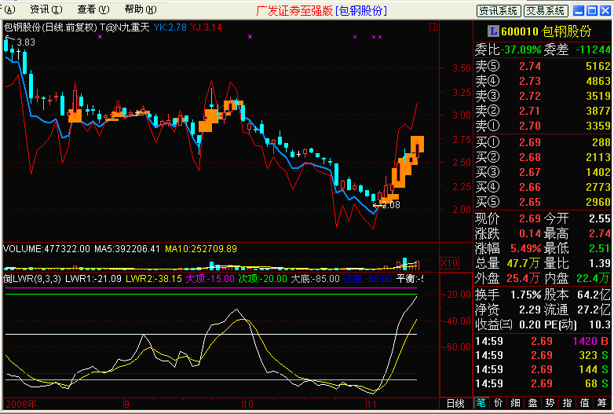Click the 交易系统 button
Screen dimensions: 614x414
click(546, 10)
